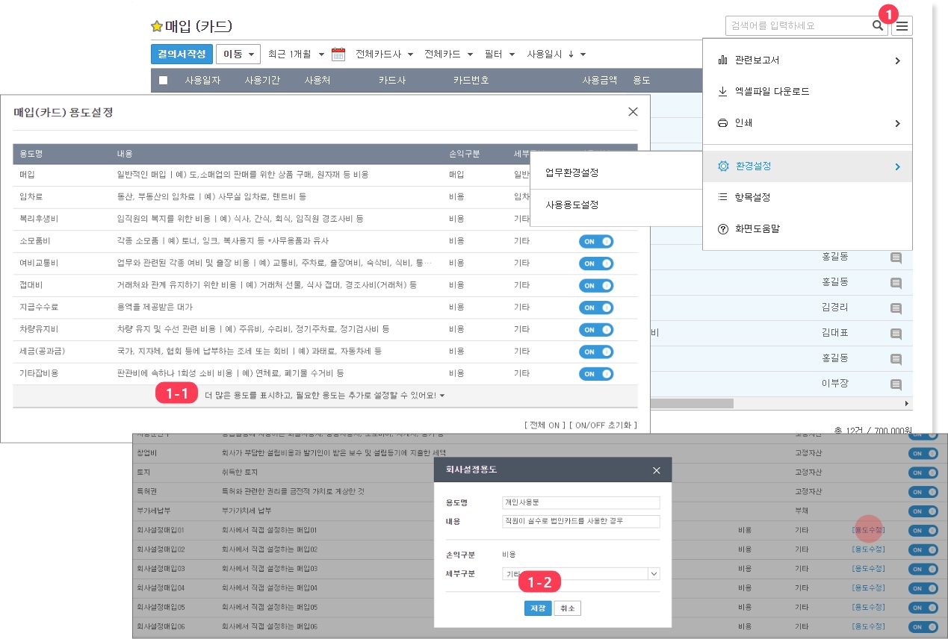Open comment icon in 이부장 row
The height and width of the screenshot is (639, 948).
pyautogui.click(x=896, y=384)
